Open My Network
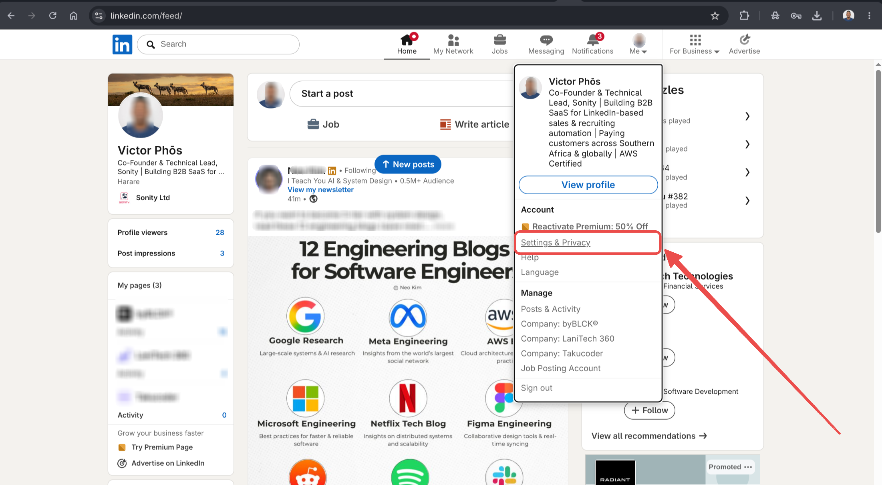This screenshot has width=882, height=485. point(453,44)
